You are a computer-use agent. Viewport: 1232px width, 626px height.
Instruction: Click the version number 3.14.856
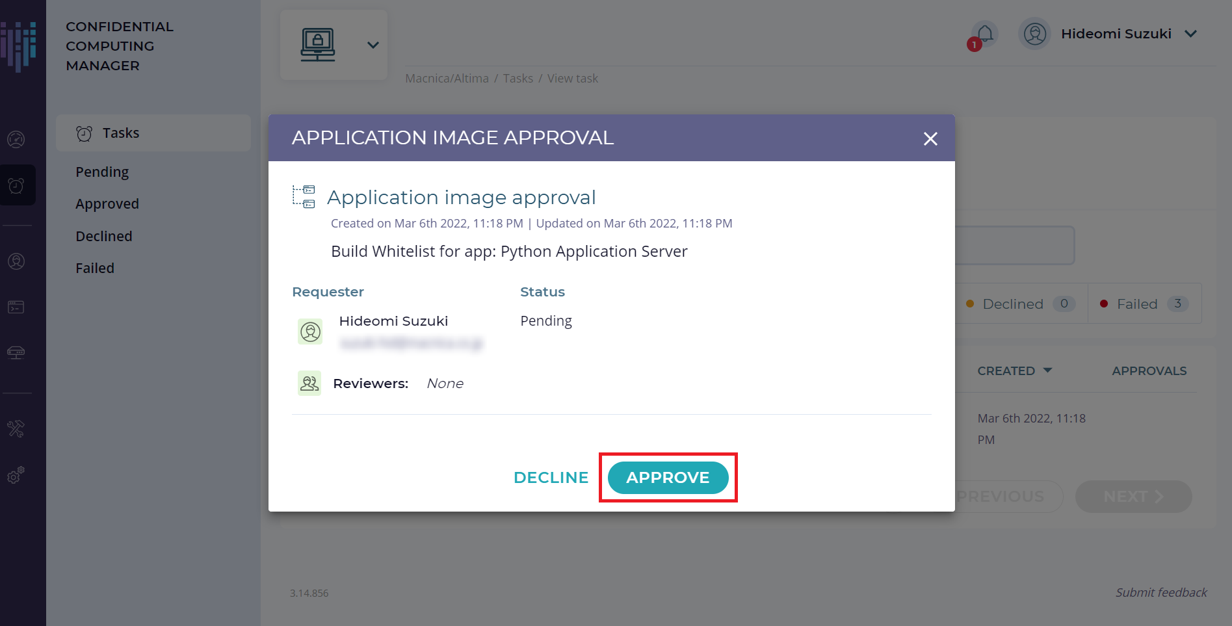click(309, 593)
